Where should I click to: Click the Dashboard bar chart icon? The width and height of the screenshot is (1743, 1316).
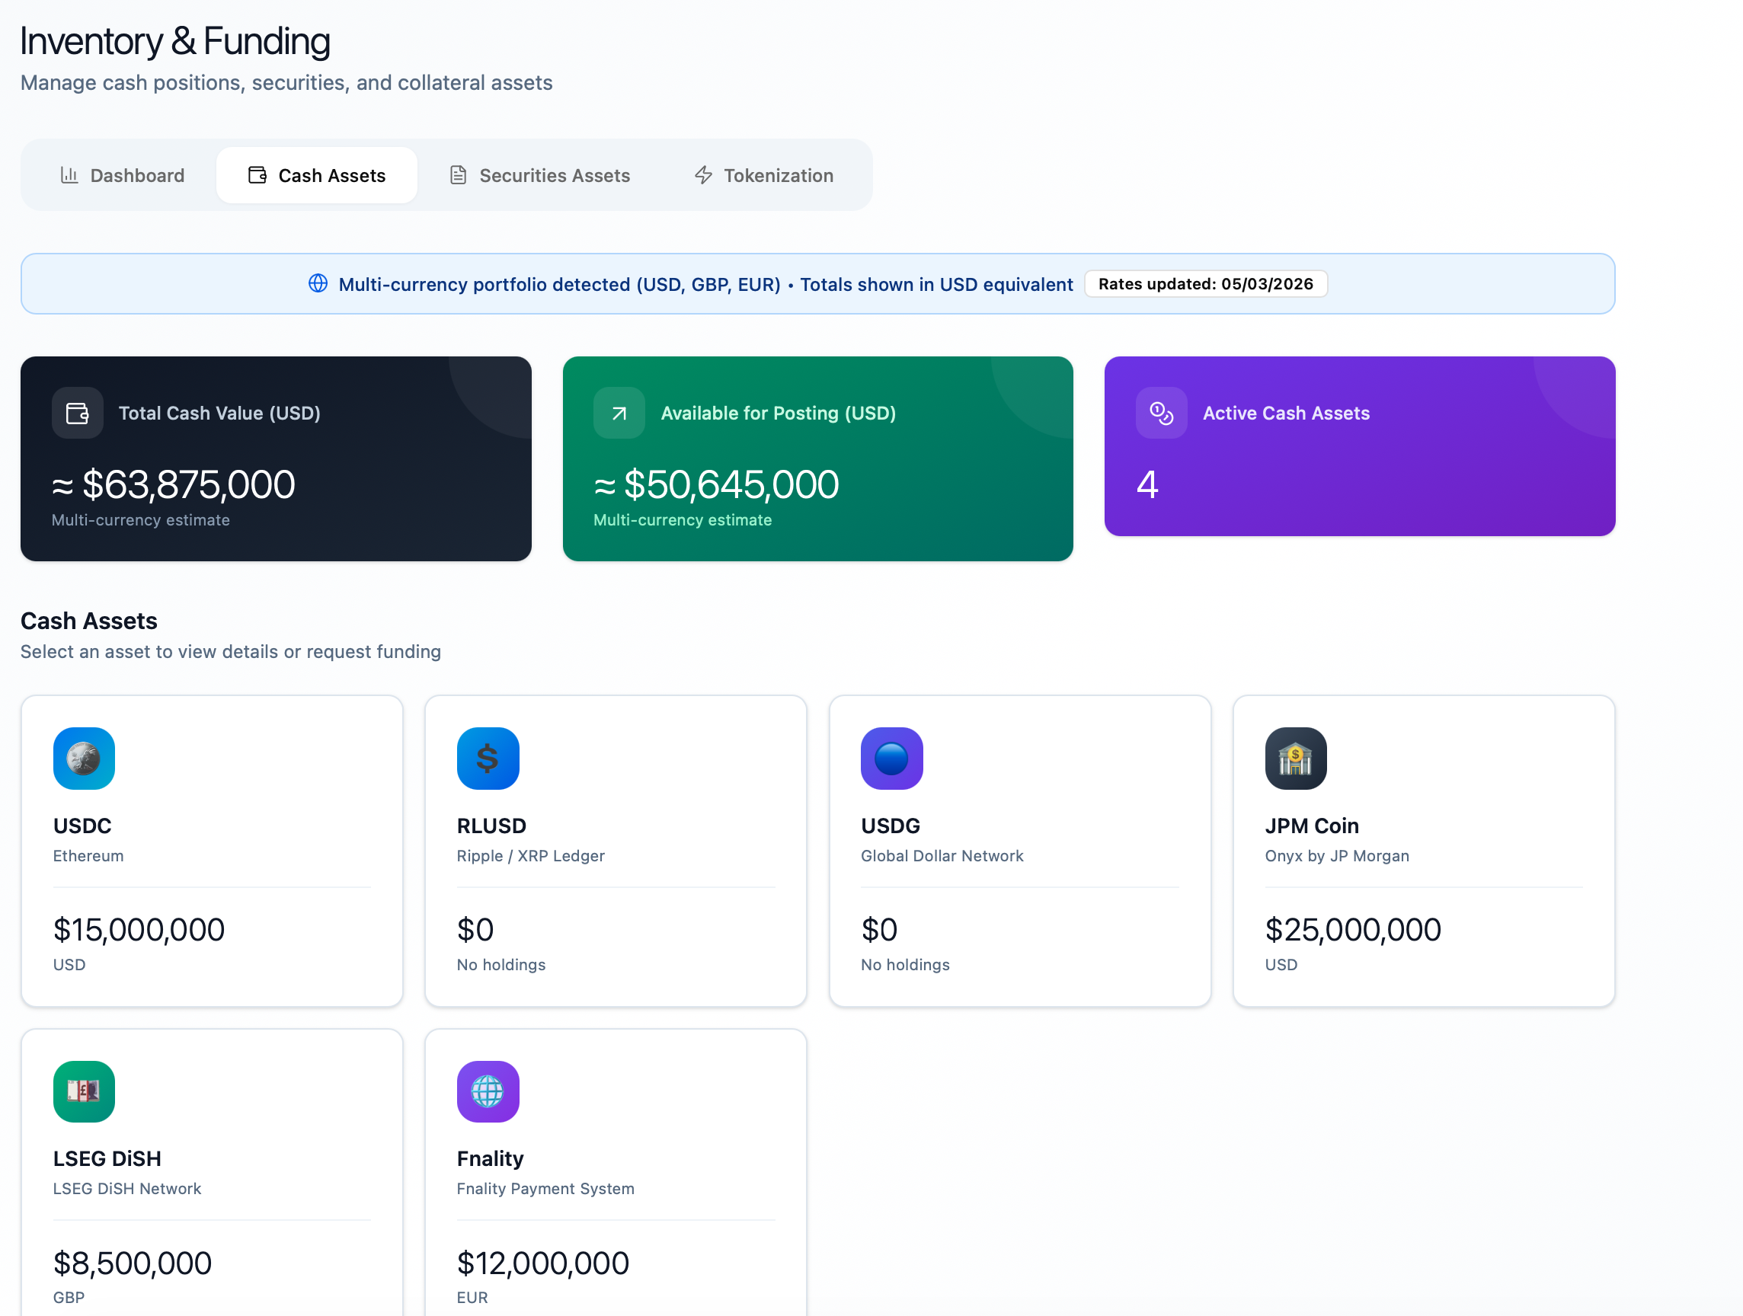tap(69, 175)
